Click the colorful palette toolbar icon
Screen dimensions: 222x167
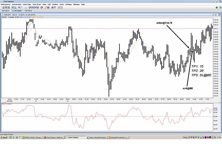point(46,7)
